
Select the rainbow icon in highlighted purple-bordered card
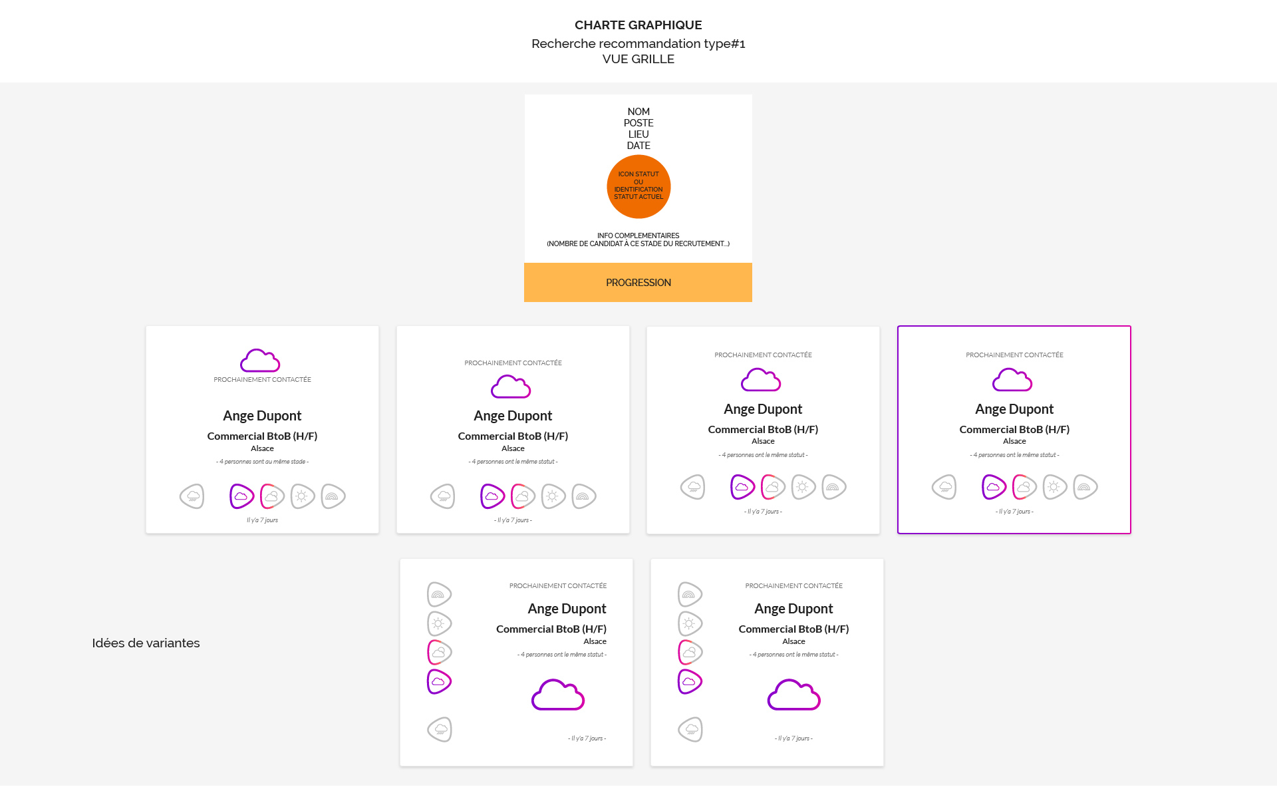(1085, 487)
